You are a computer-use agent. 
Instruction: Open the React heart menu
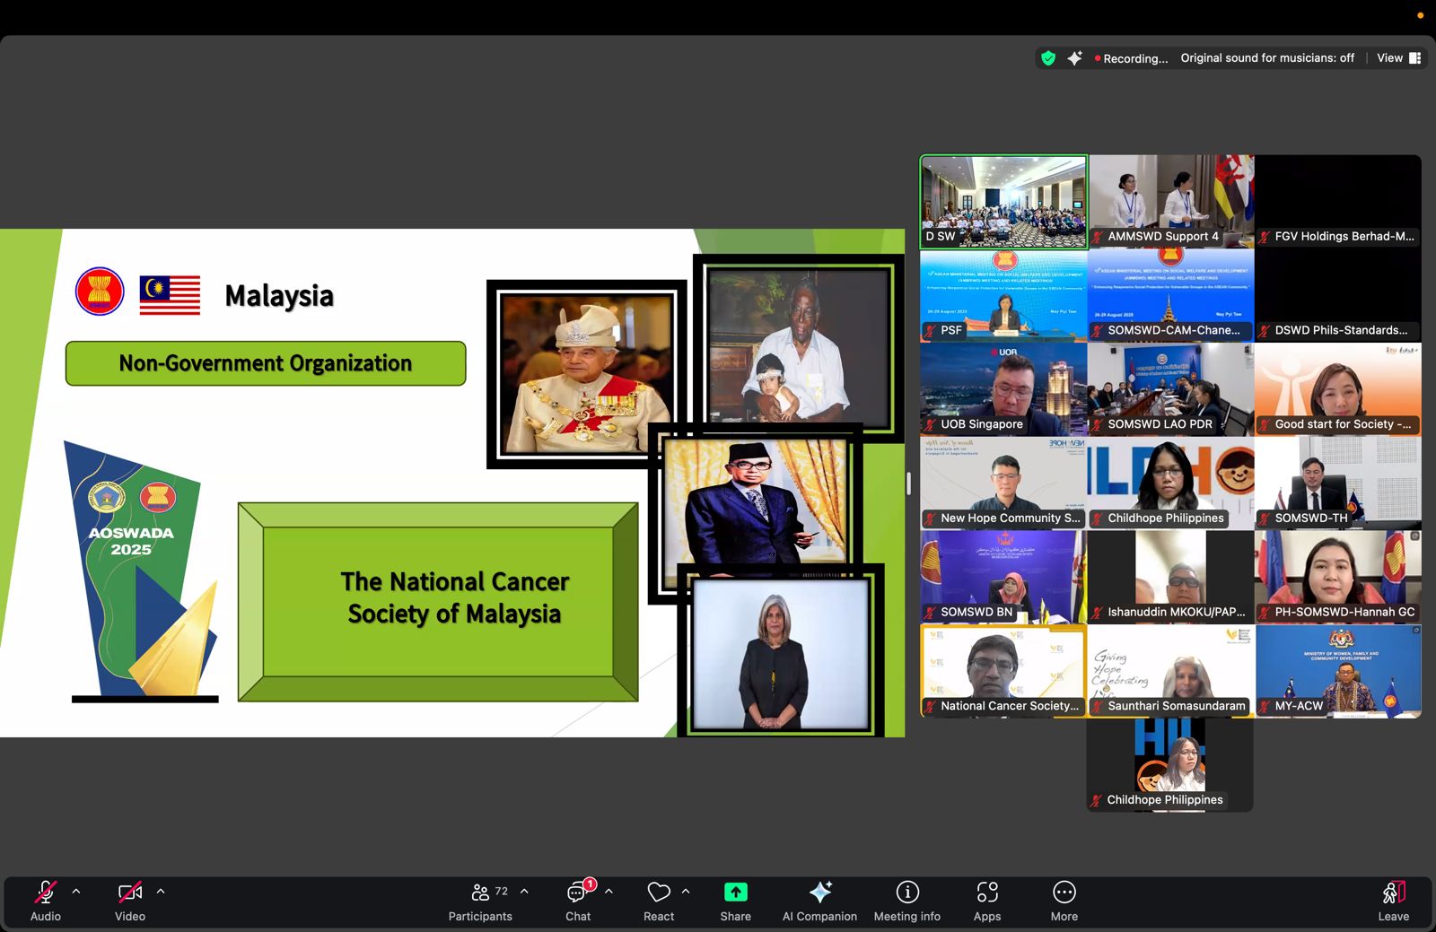(659, 901)
